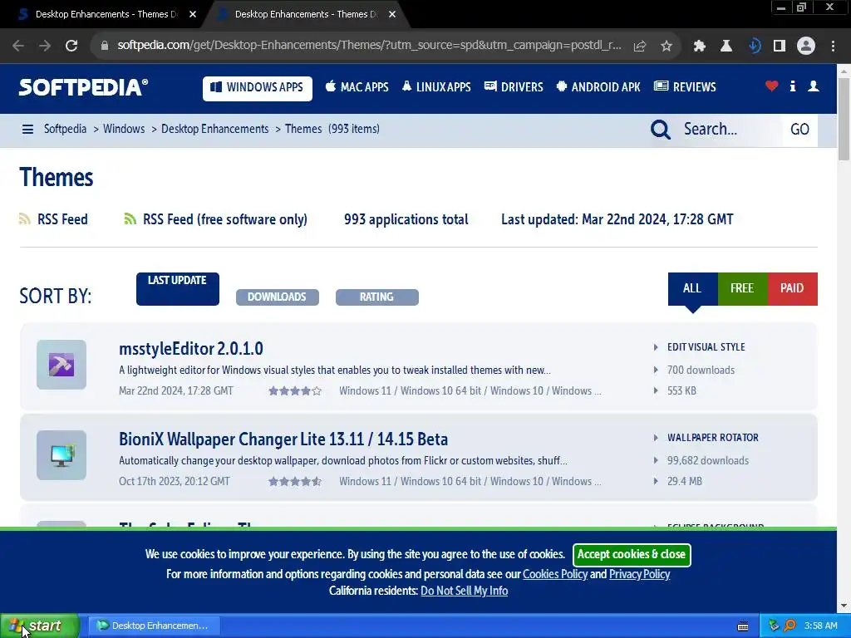The image size is (851, 638).
Task: Open Do Not Sell My Info link
Action: click(x=464, y=591)
